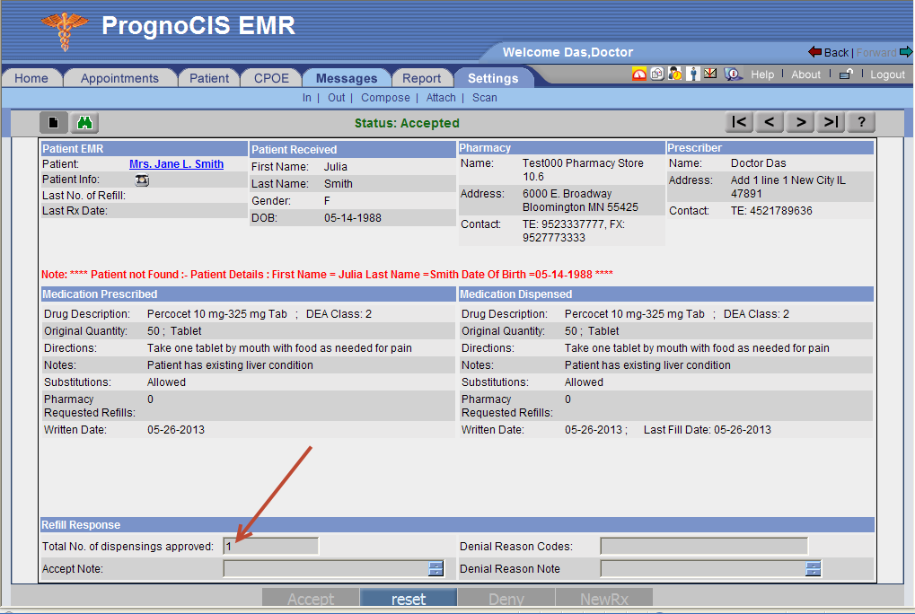Jump to the first record
This screenshot has width=915, height=614.
[x=739, y=122]
